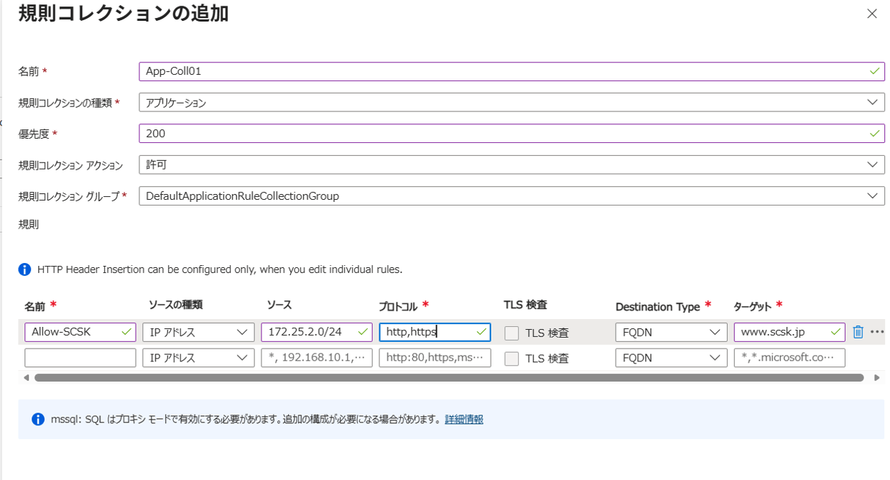Screen dimensions: 890x480
Task: Click the left arrow of the horizontal scrollbar
Action: point(27,377)
